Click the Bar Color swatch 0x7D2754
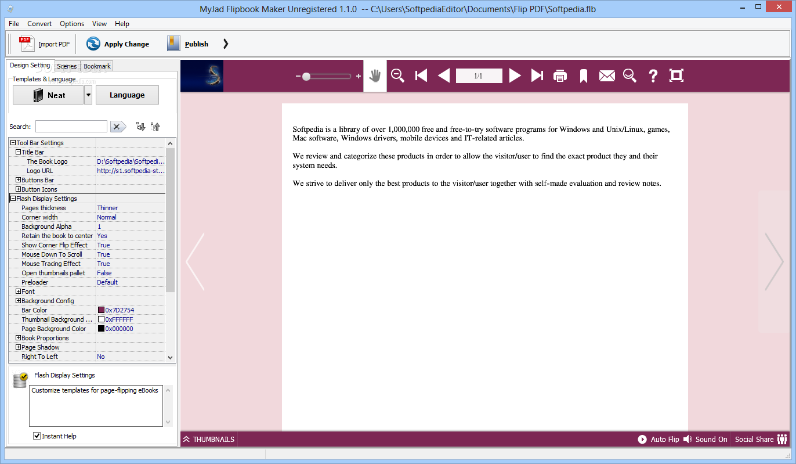 pos(101,310)
